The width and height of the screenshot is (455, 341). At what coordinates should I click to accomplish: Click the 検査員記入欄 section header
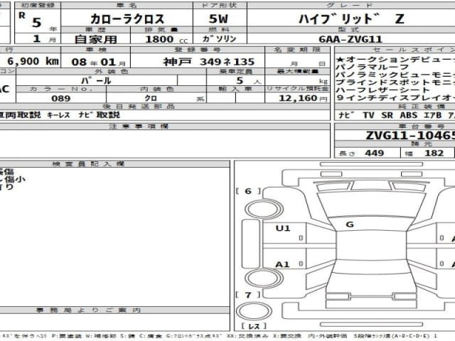[88, 164]
